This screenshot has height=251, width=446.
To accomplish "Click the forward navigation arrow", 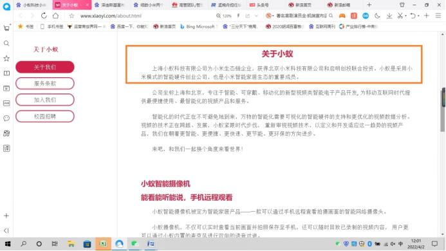I will point(32,15).
